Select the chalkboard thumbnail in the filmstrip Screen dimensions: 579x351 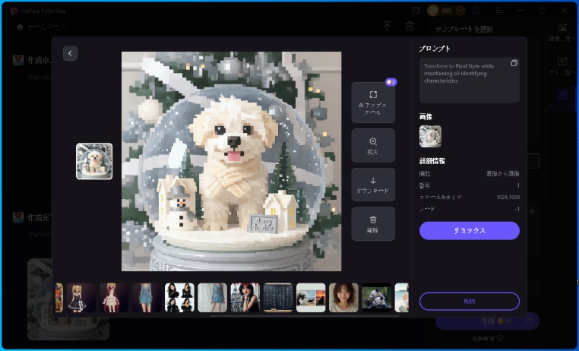tap(278, 298)
